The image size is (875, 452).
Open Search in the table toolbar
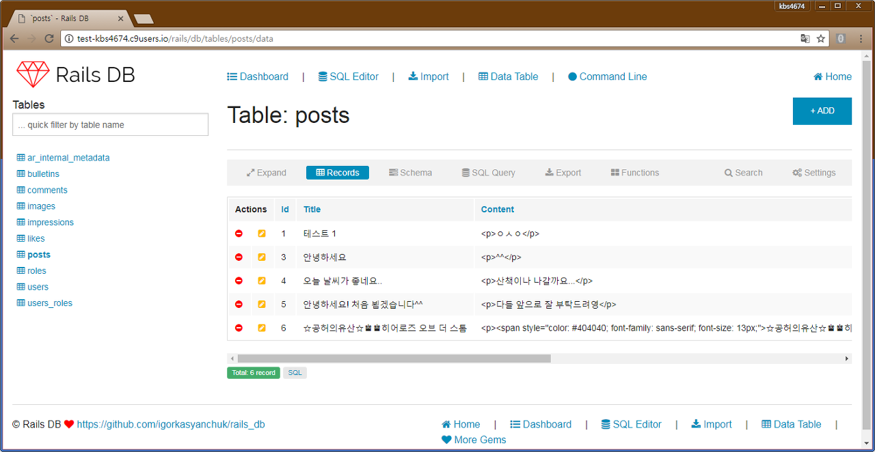[744, 173]
